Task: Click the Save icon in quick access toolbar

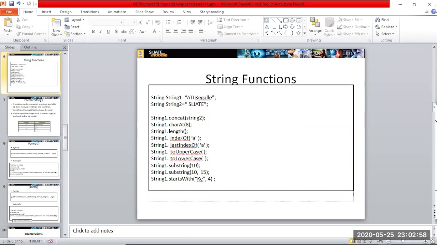Action: pyautogui.click(x=11, y=4)
